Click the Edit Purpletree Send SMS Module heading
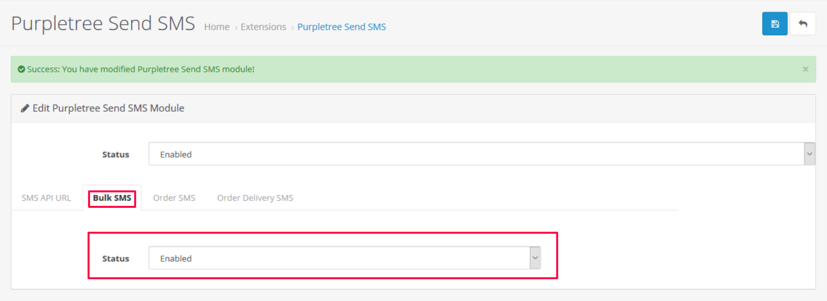The width and height of the screenshot is (827, 301). coord(108,108)
